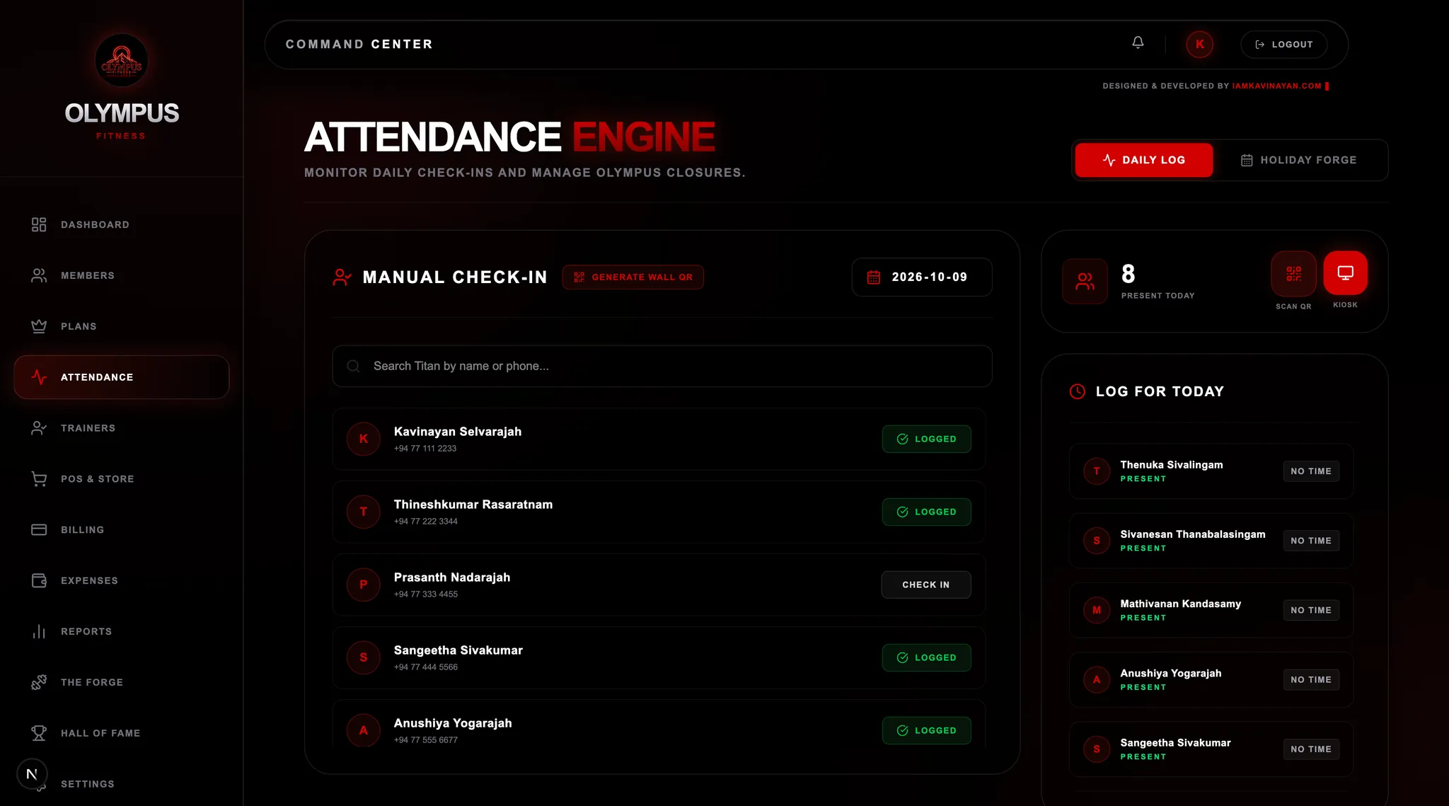Click the present-today people icon
Viewport: 1449px width, 806px height.
[x=1085, y=282]
